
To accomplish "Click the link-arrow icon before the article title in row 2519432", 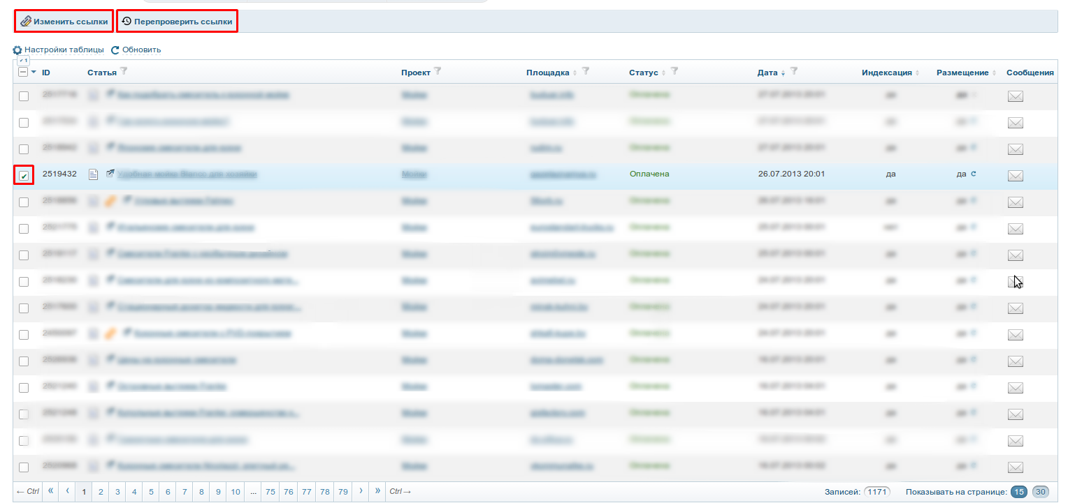I will [110, 174].
